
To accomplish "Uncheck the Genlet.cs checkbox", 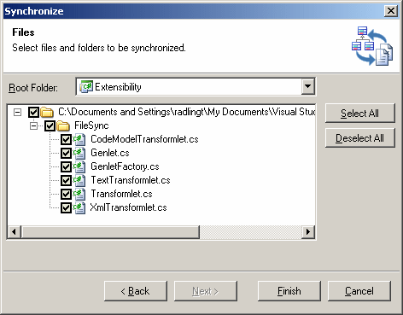I will coord(66,153).
